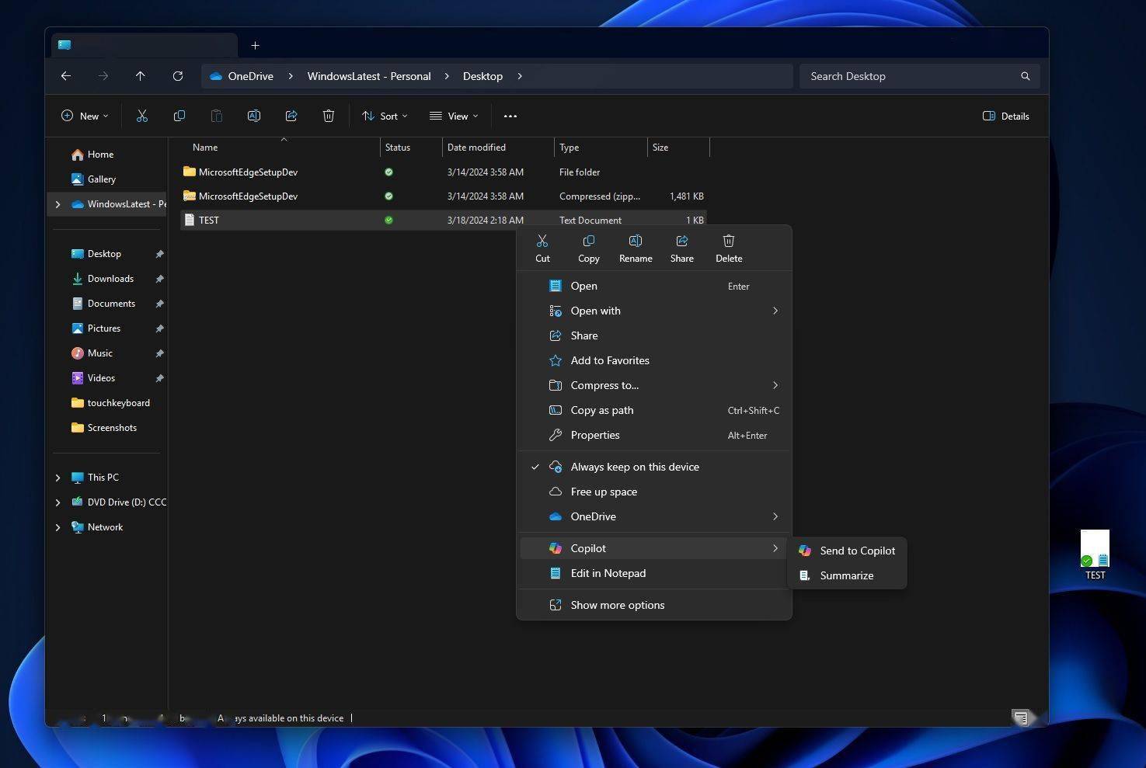Open the Compress to... submenu
The height and width of the screenshot is (768, 1146).
pyautogui.click(x=654, y=385)
